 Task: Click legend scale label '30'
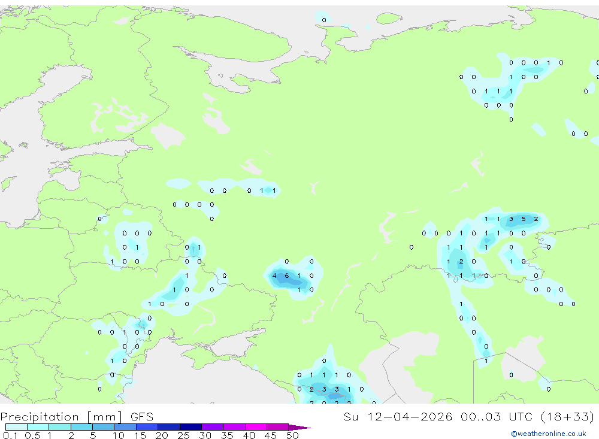coord(205,435)
